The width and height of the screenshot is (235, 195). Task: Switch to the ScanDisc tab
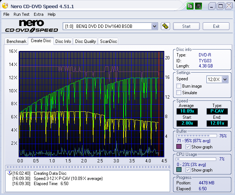(x=109, y=41)
